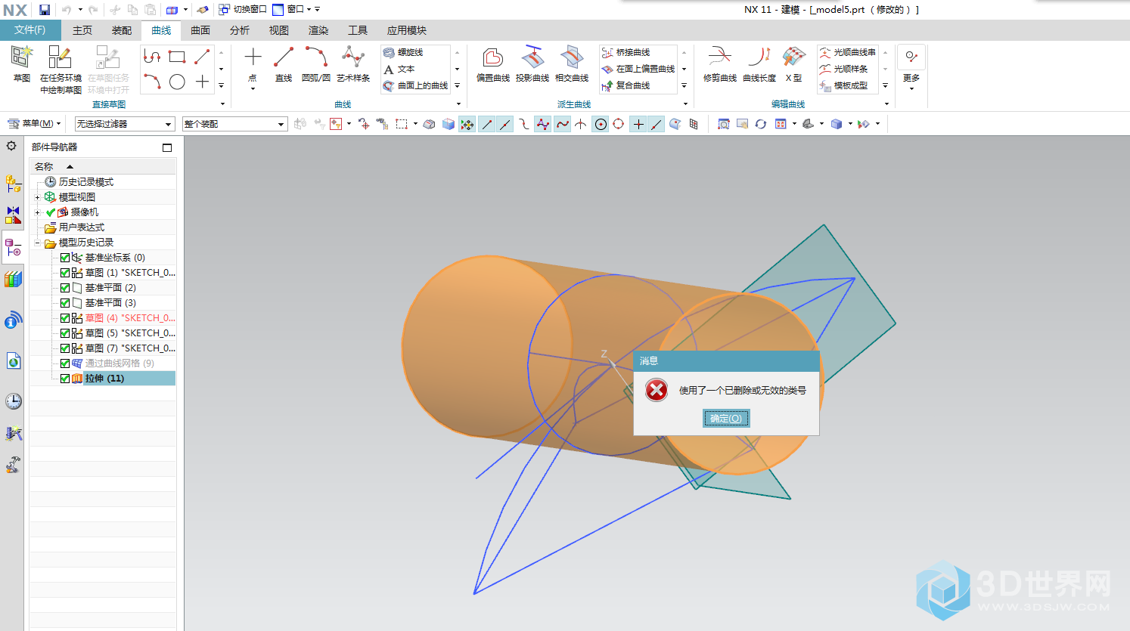The image size is (1130, 631).
Task: Choose the 复合曲线 (Composite Curve) command
Action: click(626, 85)
